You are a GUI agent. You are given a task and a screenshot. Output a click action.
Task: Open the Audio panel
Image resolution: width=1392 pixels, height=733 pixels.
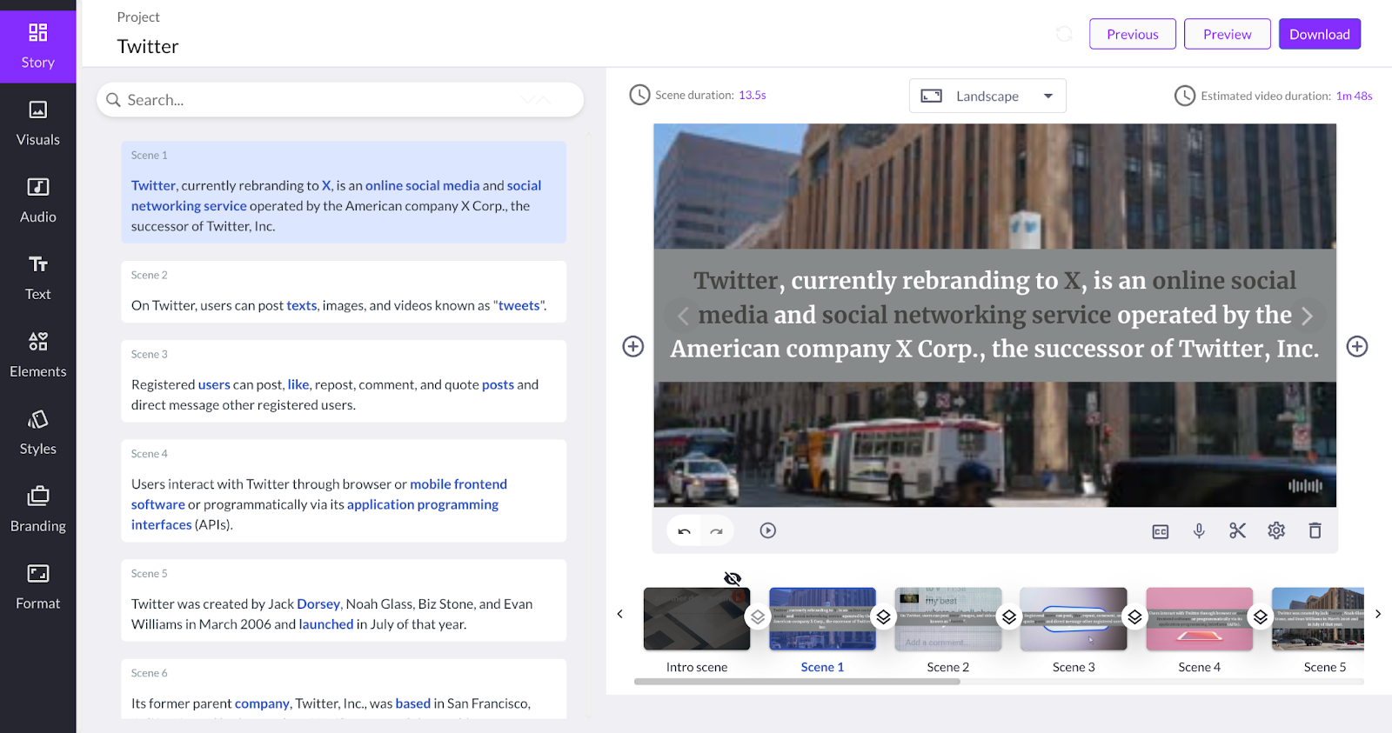coord(38,201)
